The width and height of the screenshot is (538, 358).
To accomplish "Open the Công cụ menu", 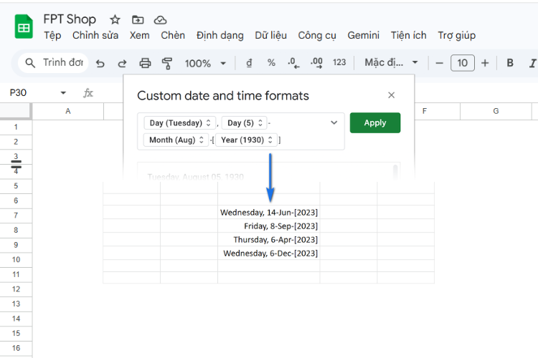I will point(316,36).
